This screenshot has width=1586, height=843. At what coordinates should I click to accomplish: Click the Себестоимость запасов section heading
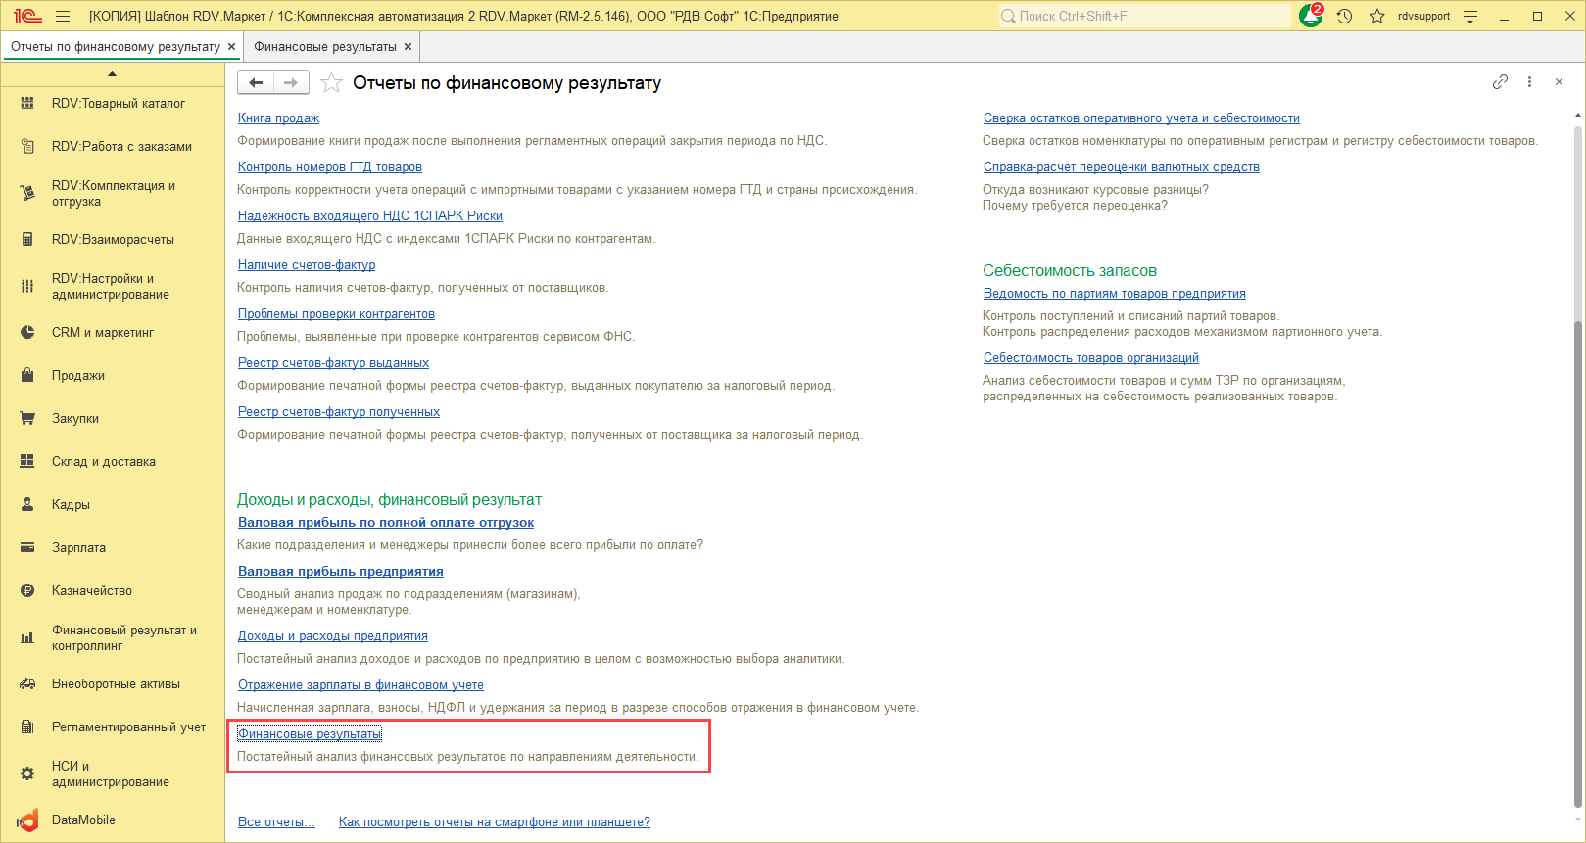[1070, 271]
